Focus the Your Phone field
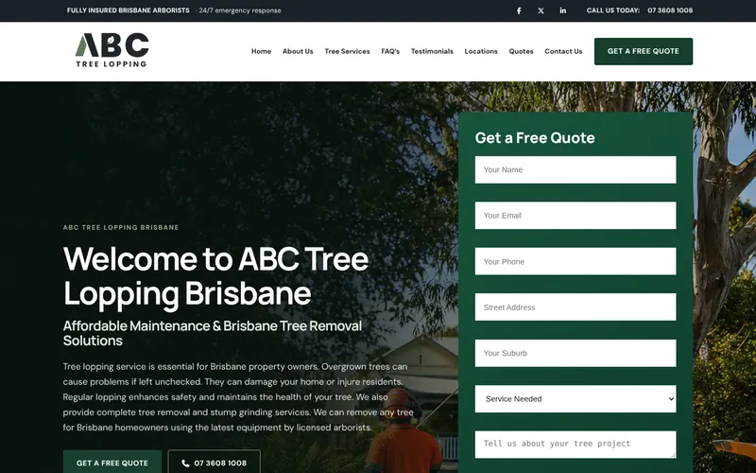Viewport: 756px width, 473px height. click(x=576, y=261)
